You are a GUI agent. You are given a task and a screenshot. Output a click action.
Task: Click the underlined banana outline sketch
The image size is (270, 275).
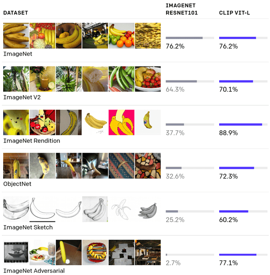[x=42, y=209]
